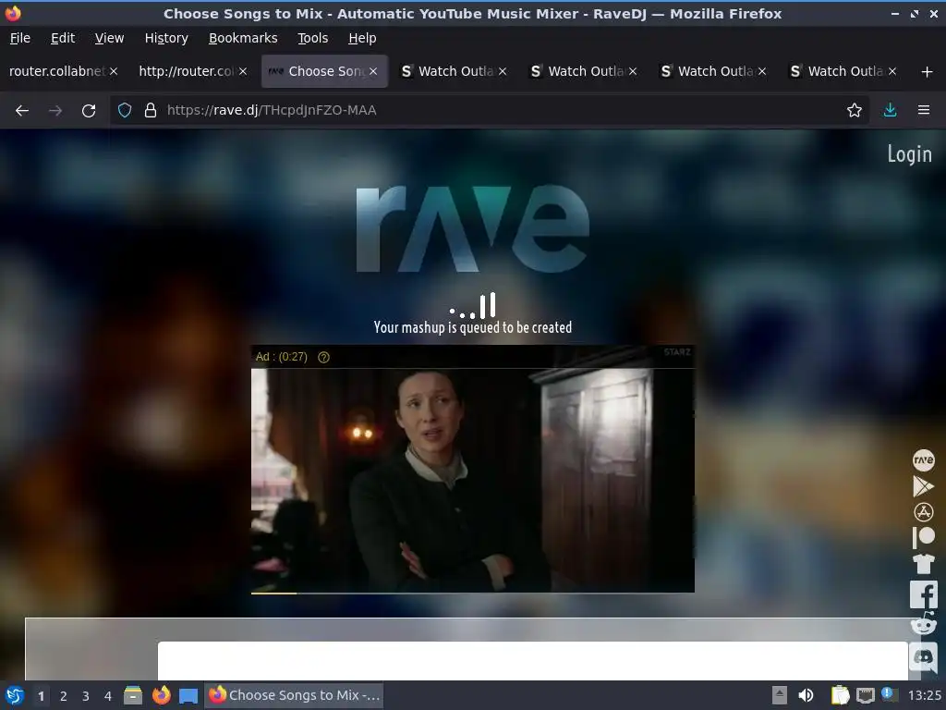Select Choose Songs to Mix taskbar window
This screenshot has height=710, width=946.
tap(295, 695)
